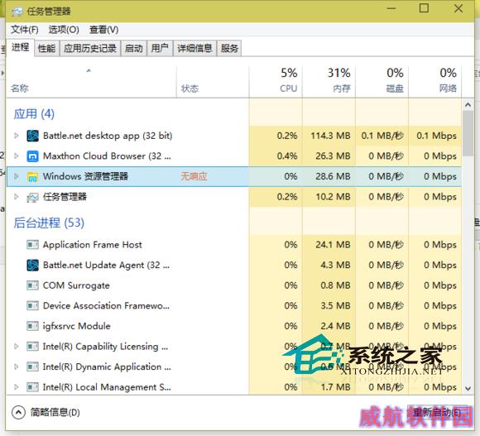
Task: Switch to the 启动 tab
Action: pyautogui.click(x=134, y=48)
